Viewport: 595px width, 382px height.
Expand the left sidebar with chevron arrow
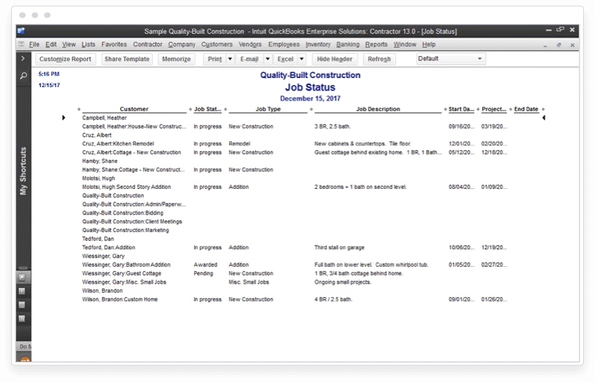point(23,58)
